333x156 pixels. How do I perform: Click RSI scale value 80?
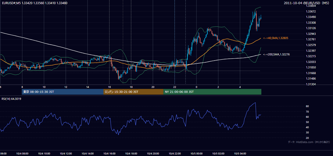point(307,106)
